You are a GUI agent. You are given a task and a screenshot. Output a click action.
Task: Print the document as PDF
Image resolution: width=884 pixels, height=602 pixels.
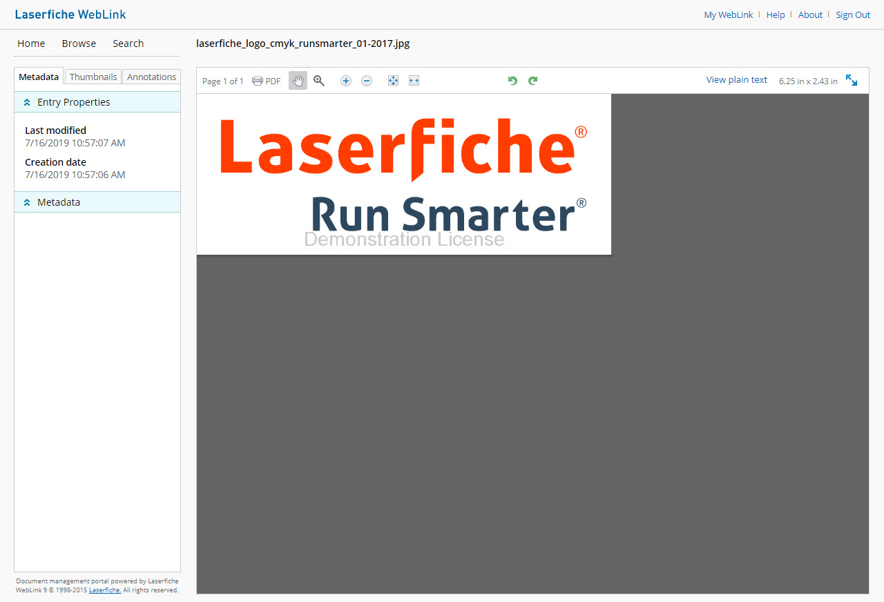click(x=267, y=81)
